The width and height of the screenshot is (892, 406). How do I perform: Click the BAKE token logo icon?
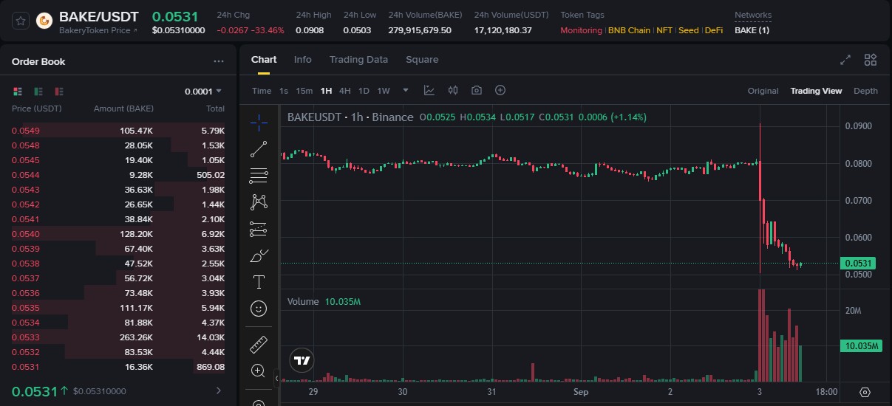[x=44, y=22]
